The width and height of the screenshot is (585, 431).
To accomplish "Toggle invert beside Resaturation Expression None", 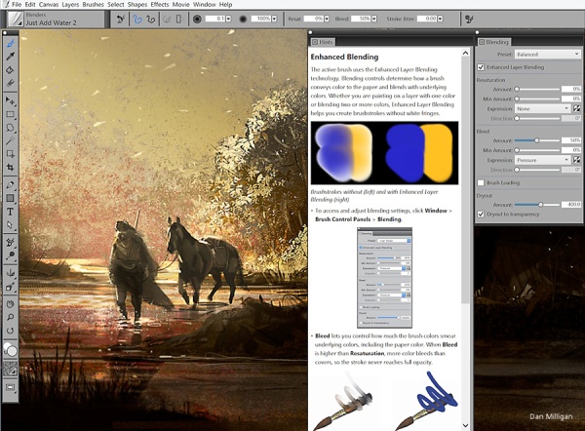I will (577, 108).
